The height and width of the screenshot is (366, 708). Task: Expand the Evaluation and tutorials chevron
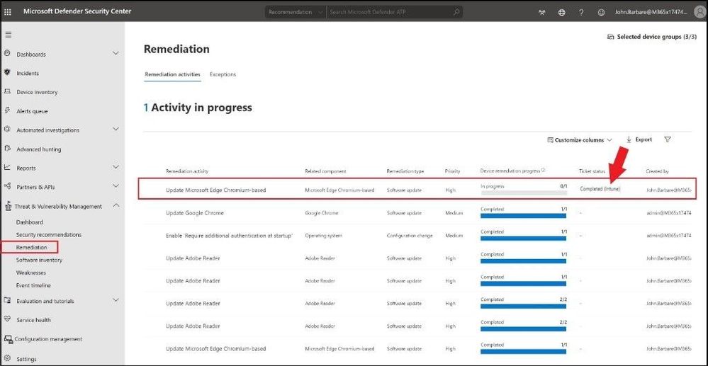click(x=116, y=299)
